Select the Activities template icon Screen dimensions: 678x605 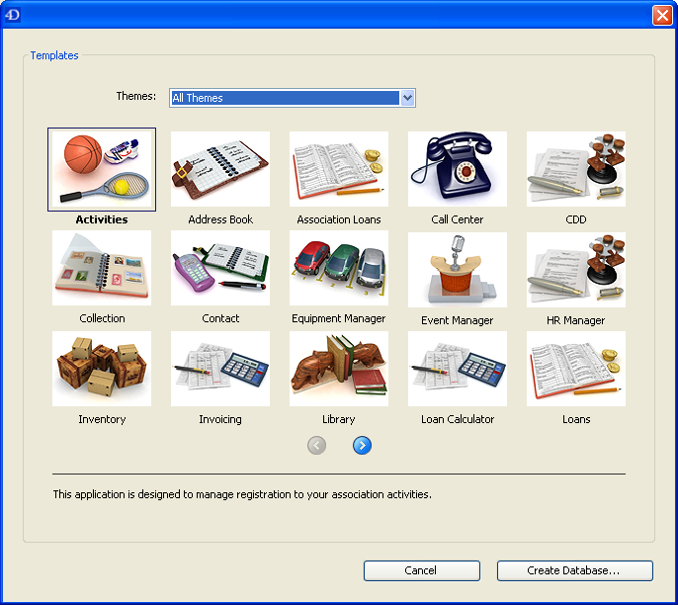pyautogui.click(x=102, y=169)
